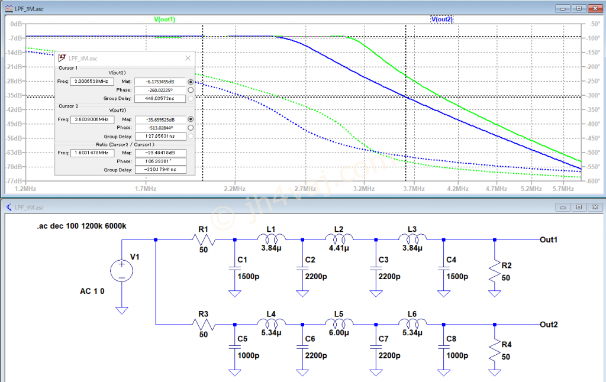
Task: Click Cursor 2 Group Delay field 127.85631ns
Action: pyautogui.click(x=160, y=137)
